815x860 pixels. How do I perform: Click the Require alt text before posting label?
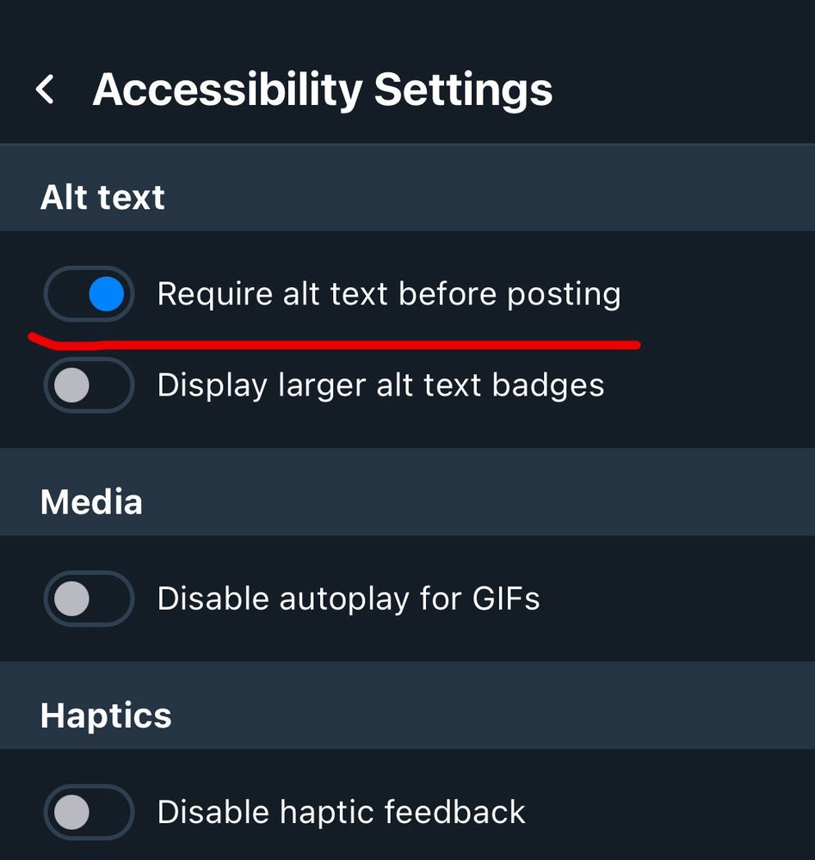(389, 293)
